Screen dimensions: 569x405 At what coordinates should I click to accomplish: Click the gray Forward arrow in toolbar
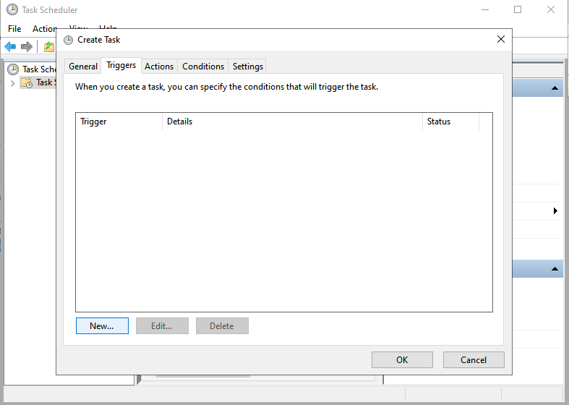coord(27,47)
